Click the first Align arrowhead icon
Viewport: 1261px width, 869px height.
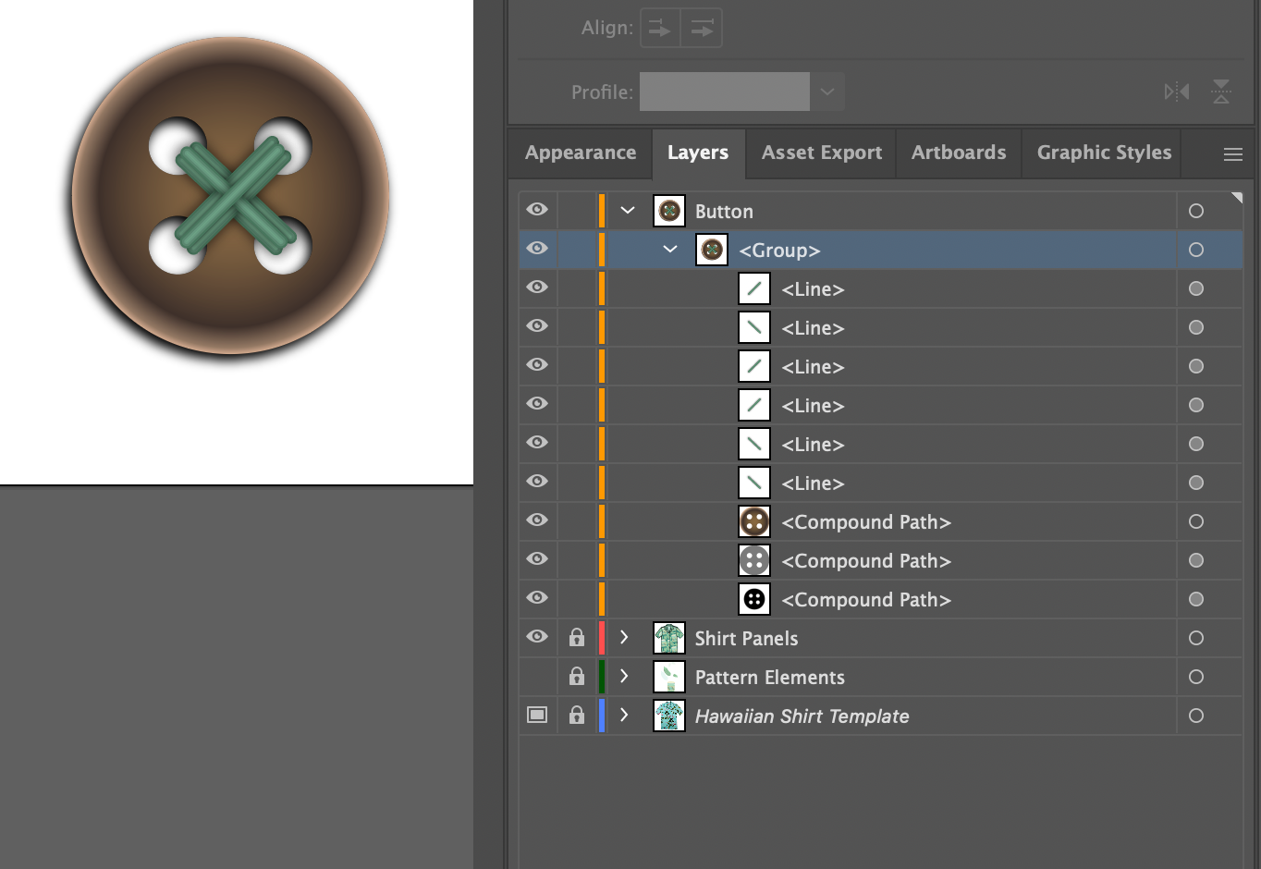pyautogui.click(x=659, y=28)
